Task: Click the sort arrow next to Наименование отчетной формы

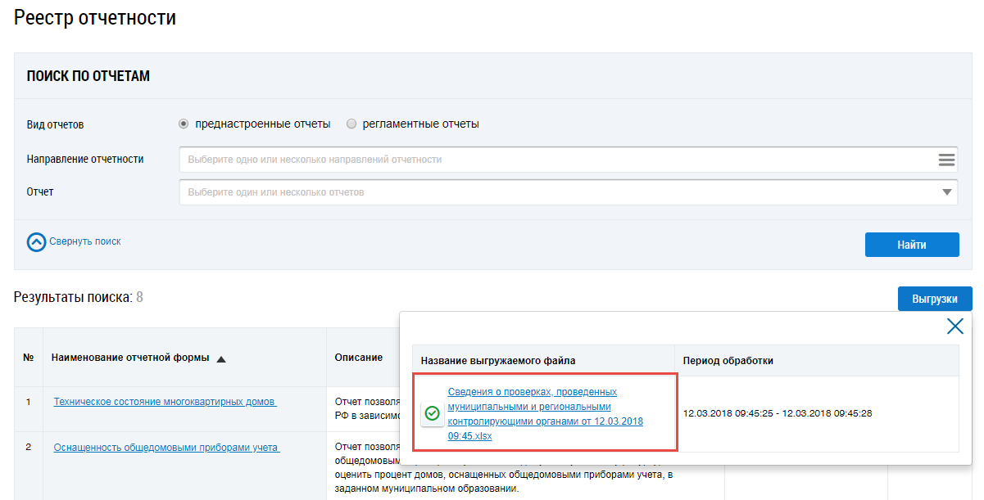Action: tap(221, 358)
